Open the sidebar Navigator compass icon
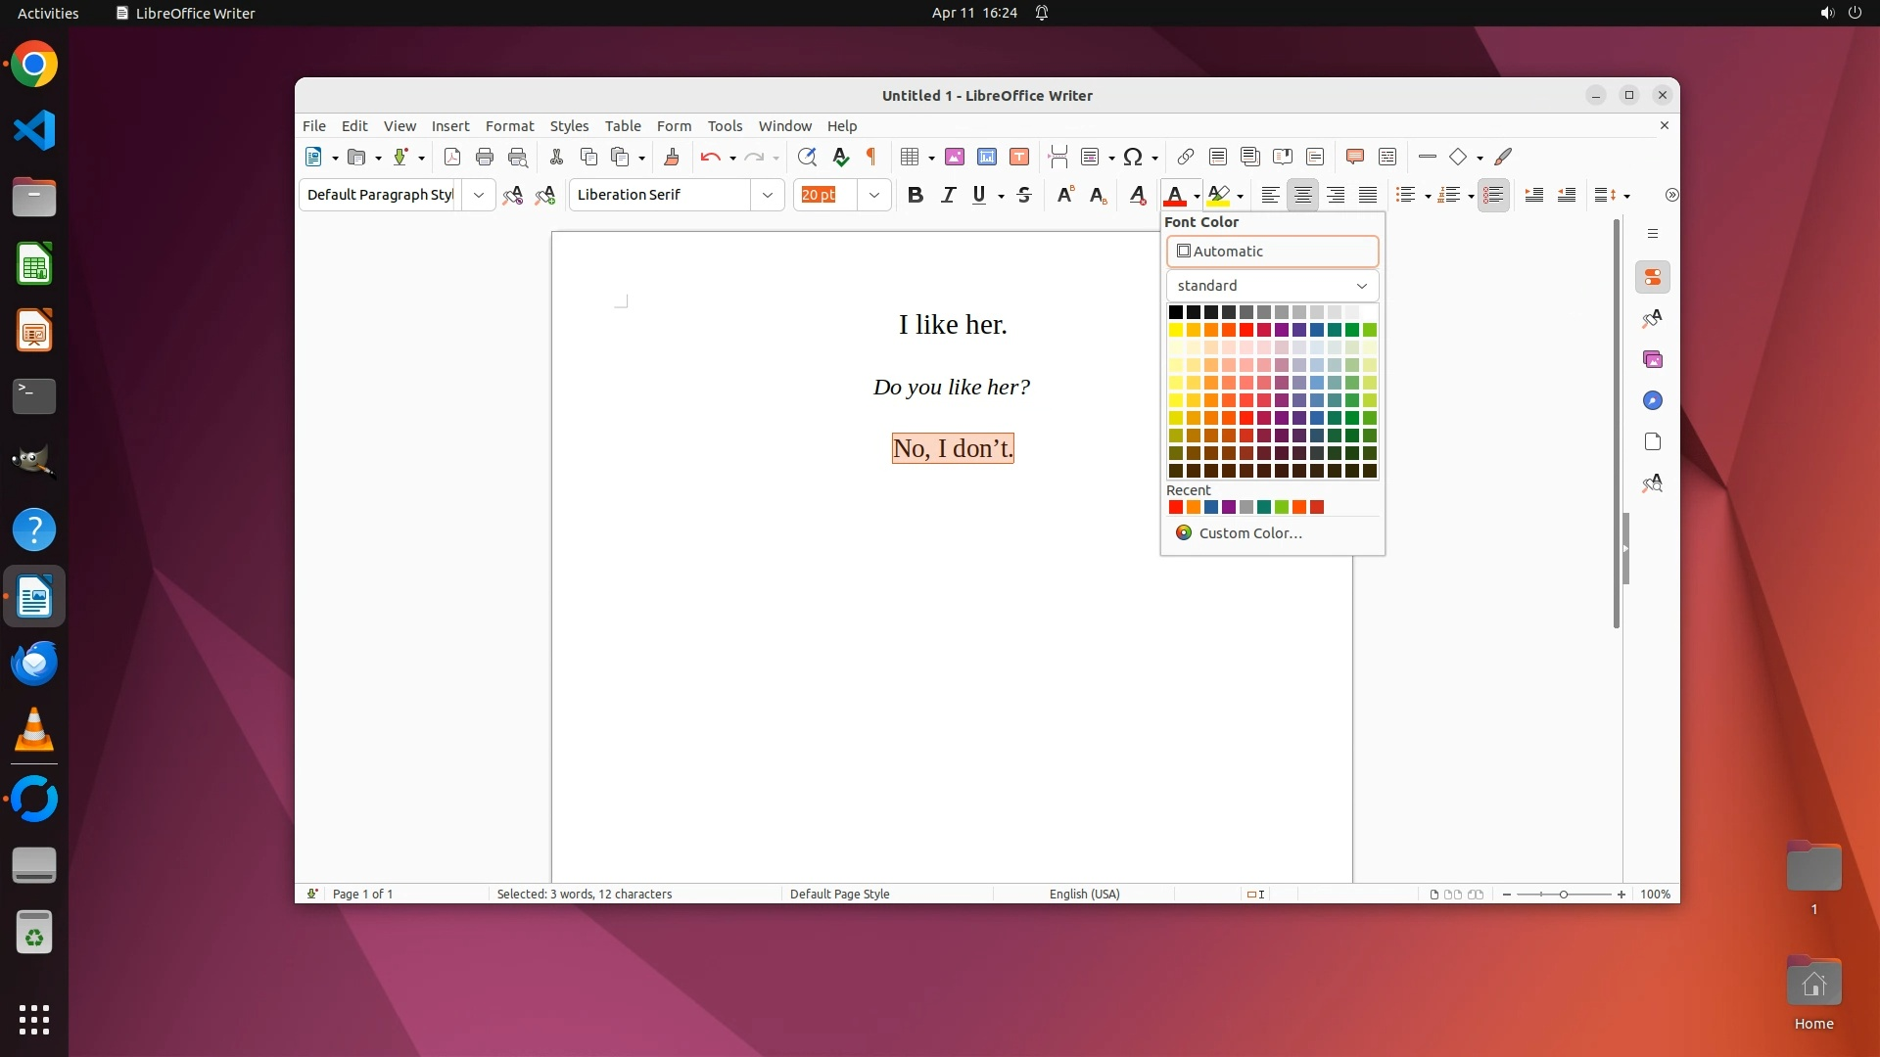Image resolution: width=1880 pixels, height=1057 pixels. tap(1653, 400)
